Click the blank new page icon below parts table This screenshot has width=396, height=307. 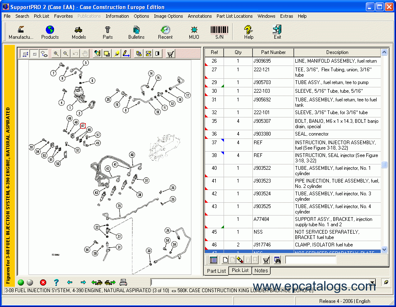(x=225, y=260)
